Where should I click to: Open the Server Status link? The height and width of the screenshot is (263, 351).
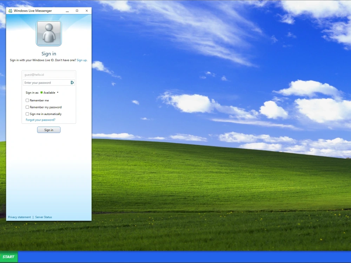point(44,217)
